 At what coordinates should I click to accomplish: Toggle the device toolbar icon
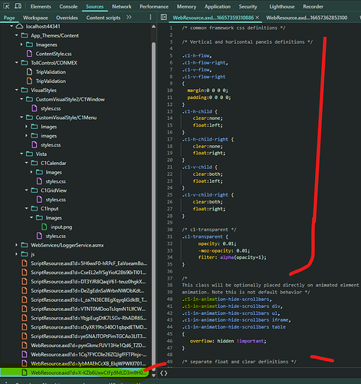click(x=18, y=6)
